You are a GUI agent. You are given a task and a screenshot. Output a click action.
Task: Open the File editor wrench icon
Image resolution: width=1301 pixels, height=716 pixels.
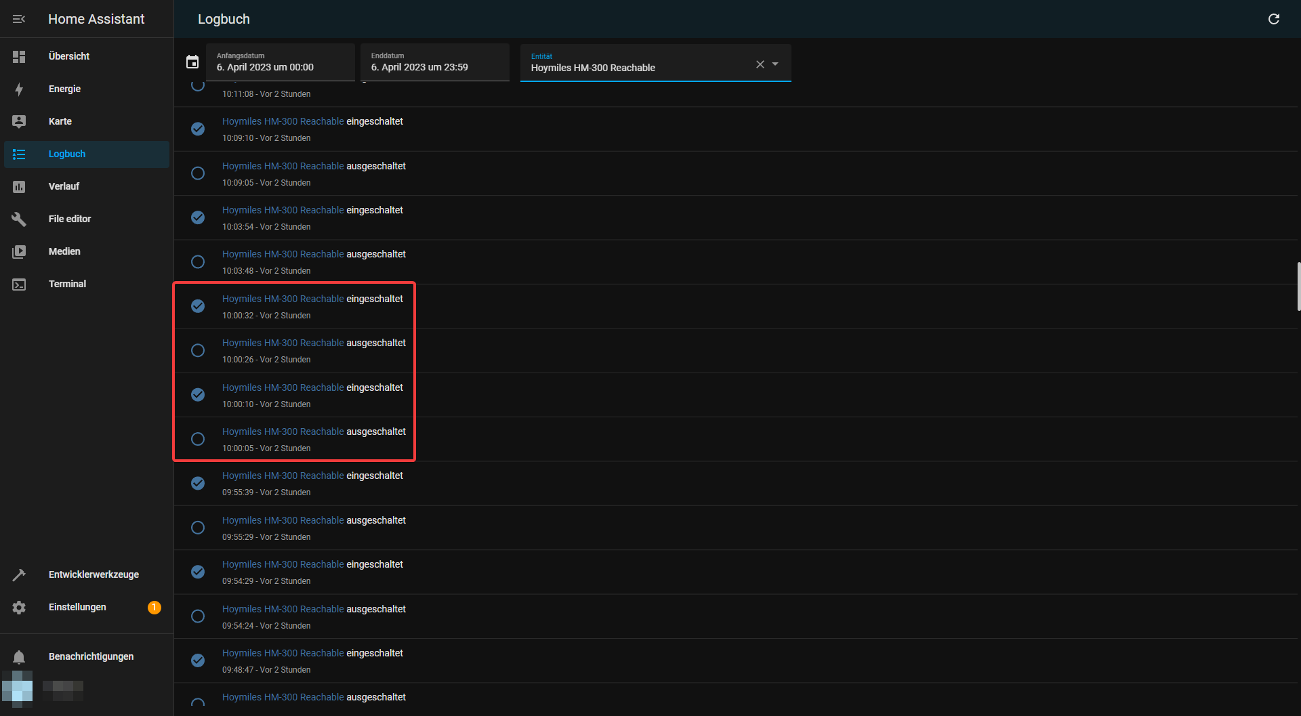point(19,219)
